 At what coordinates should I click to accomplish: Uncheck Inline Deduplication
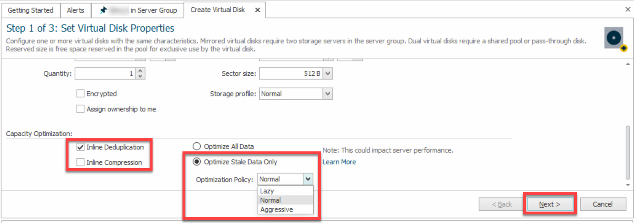tap(80, 147)
